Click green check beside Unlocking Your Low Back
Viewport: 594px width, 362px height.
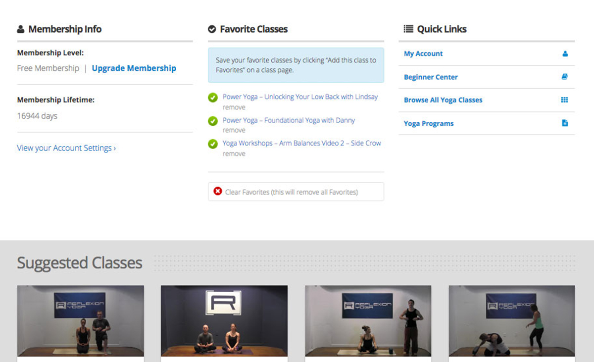[213, 98]
